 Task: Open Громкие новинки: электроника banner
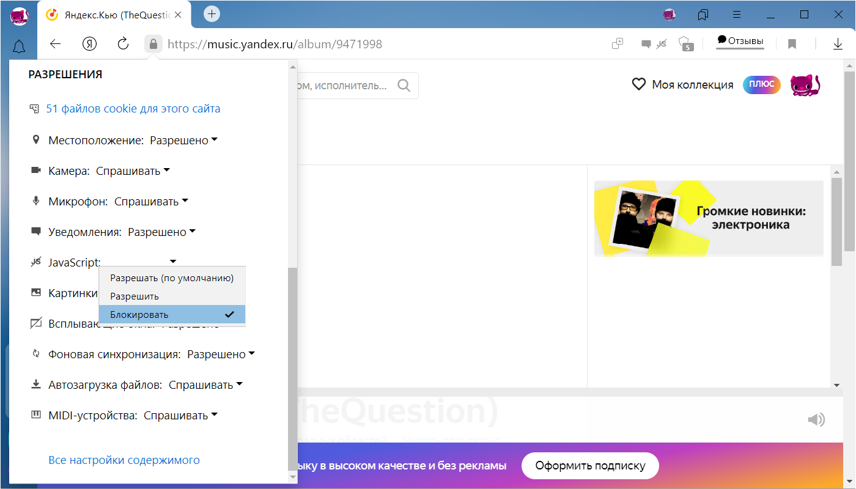point(709,218)
